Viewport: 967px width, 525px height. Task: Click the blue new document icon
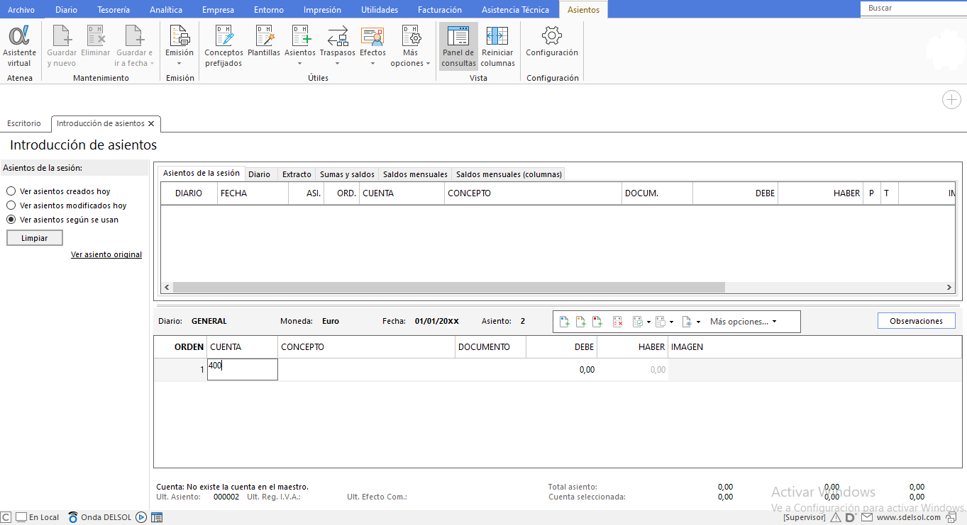565,322
